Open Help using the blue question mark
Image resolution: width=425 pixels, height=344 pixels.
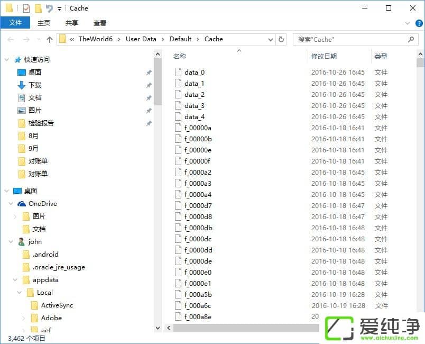click(418, 23)
